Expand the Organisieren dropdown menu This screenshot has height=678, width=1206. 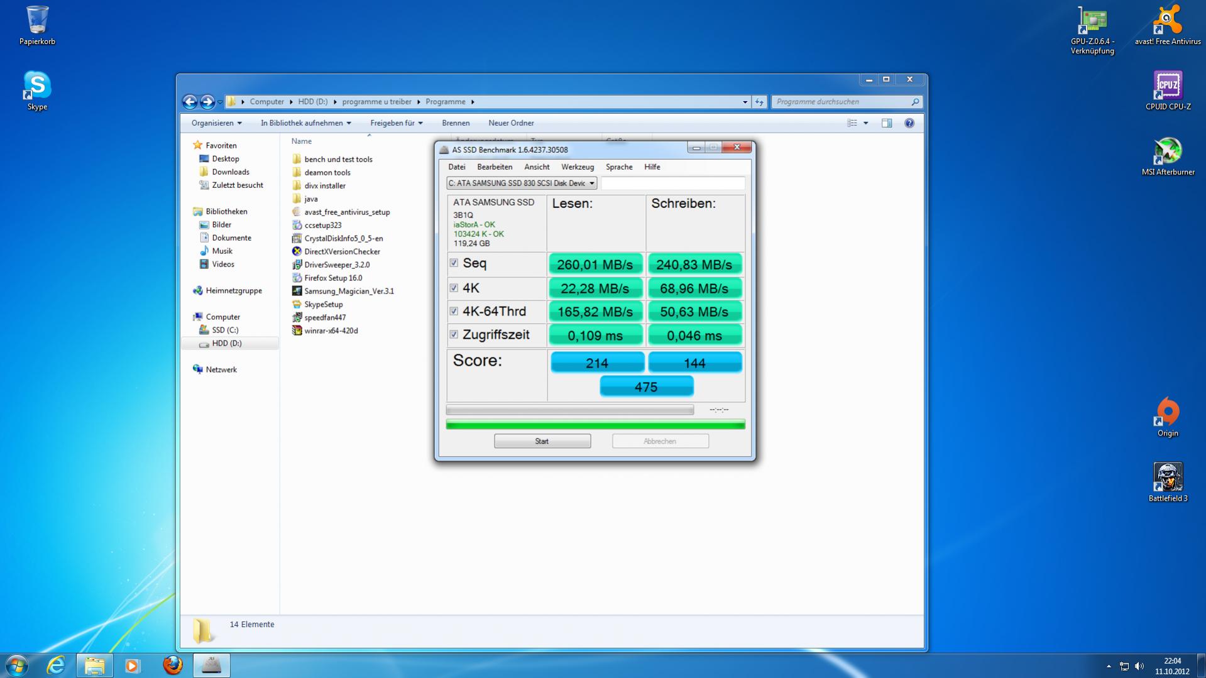point(217,123)
